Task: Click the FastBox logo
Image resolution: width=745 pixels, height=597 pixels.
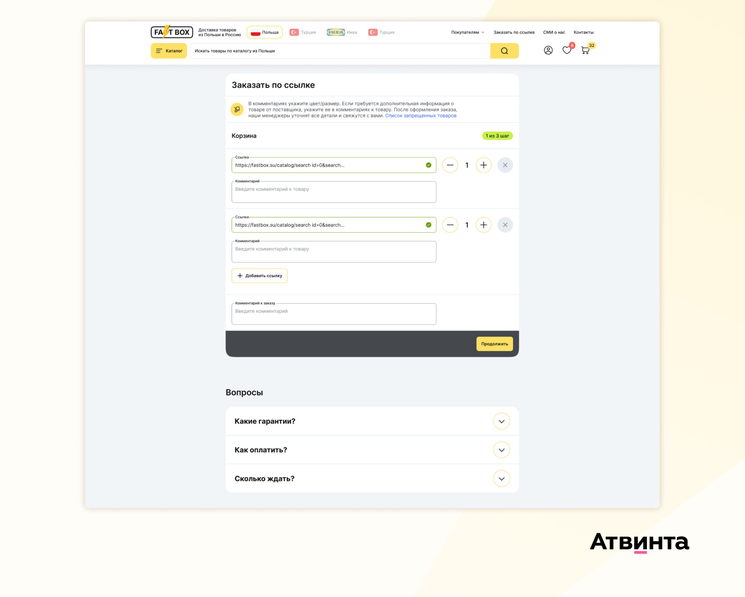Action: tap(172, 32)
